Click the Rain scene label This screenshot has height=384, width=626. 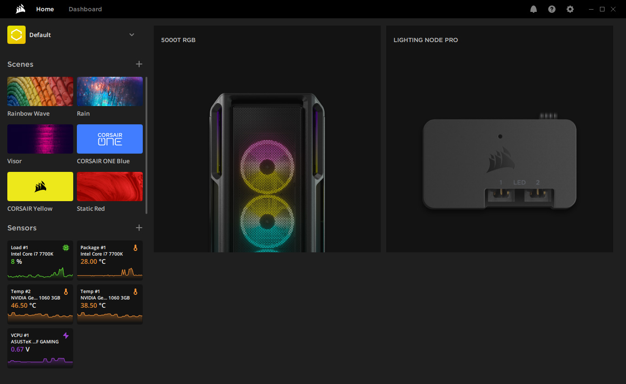[x=83, y=114]
